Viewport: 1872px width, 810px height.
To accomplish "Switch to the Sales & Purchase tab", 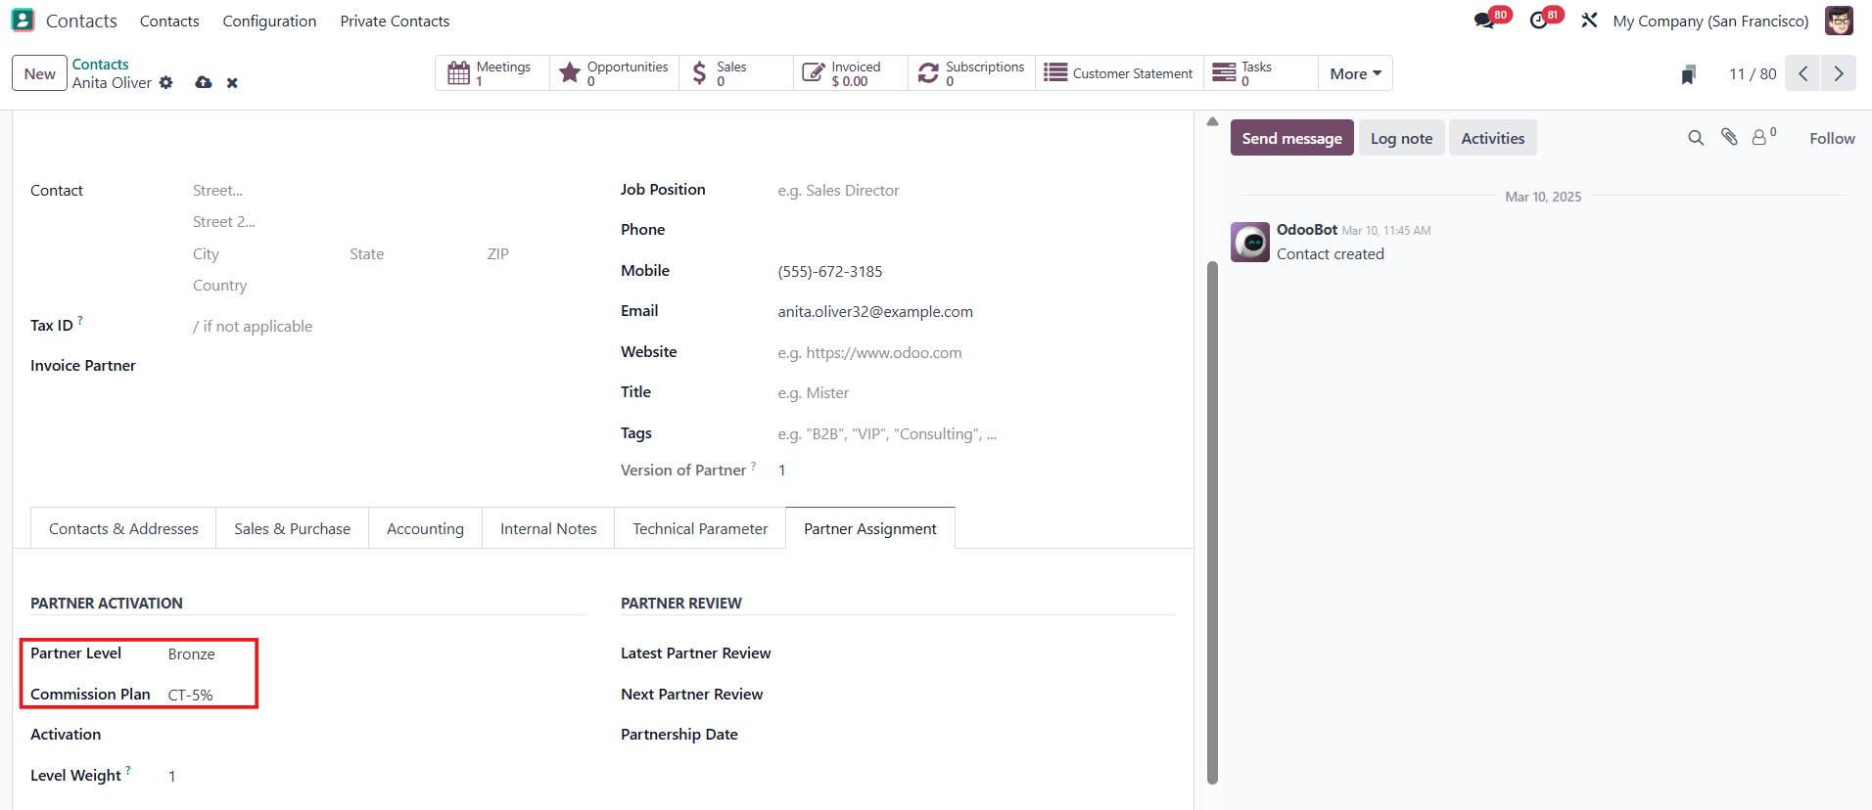I will tap(292, 528).
